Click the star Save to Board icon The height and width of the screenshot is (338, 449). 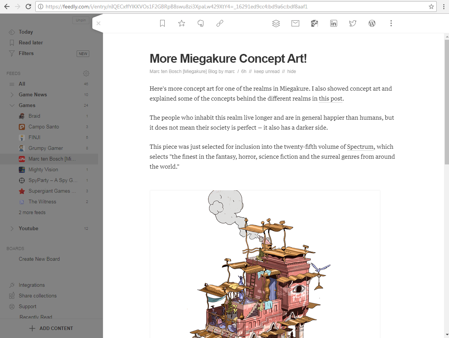pos(182,23)
